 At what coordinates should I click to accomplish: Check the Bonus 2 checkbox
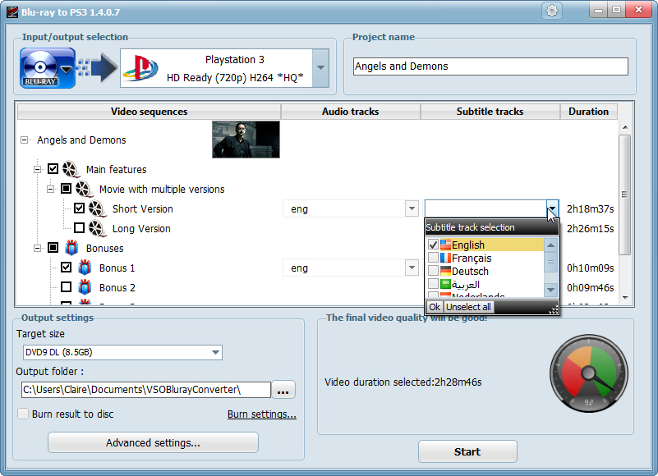(x=66, y=287)
